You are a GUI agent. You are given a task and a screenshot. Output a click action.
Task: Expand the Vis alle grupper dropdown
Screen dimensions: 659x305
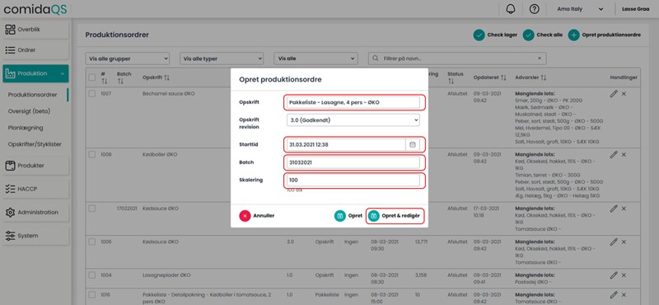[128, 59]
